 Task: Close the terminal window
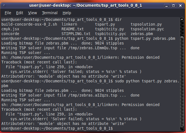click(x=180, y=6)
